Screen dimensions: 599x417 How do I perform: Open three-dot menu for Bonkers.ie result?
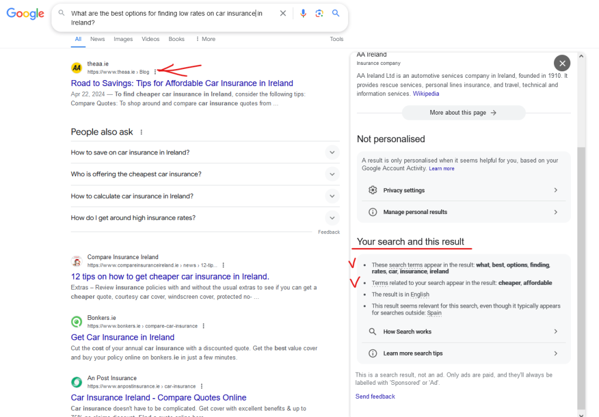pos(204,326)
